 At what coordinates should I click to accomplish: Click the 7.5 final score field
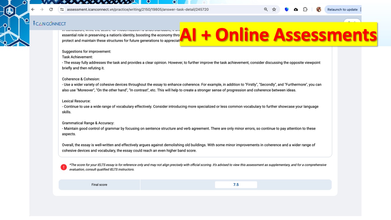[x=236, y=185]
